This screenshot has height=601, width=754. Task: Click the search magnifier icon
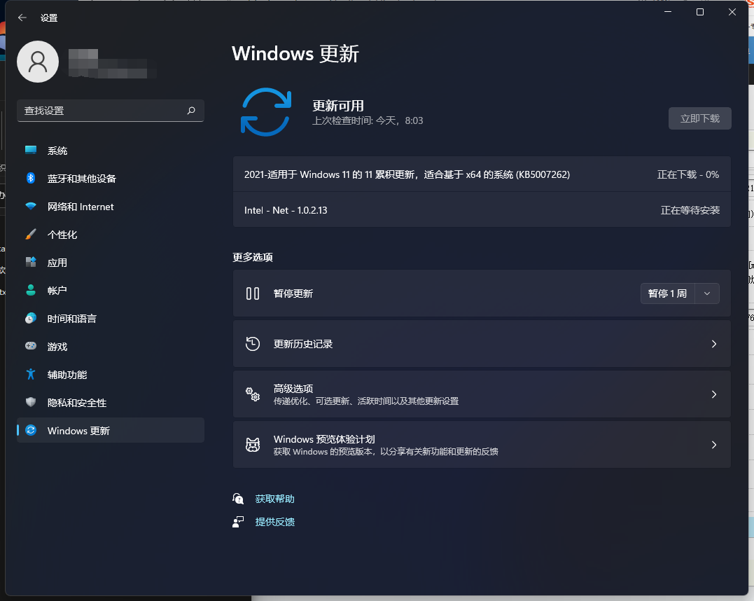[191, 111]
